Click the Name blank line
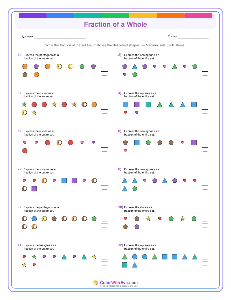231x300 pixels. pos(60,38)
